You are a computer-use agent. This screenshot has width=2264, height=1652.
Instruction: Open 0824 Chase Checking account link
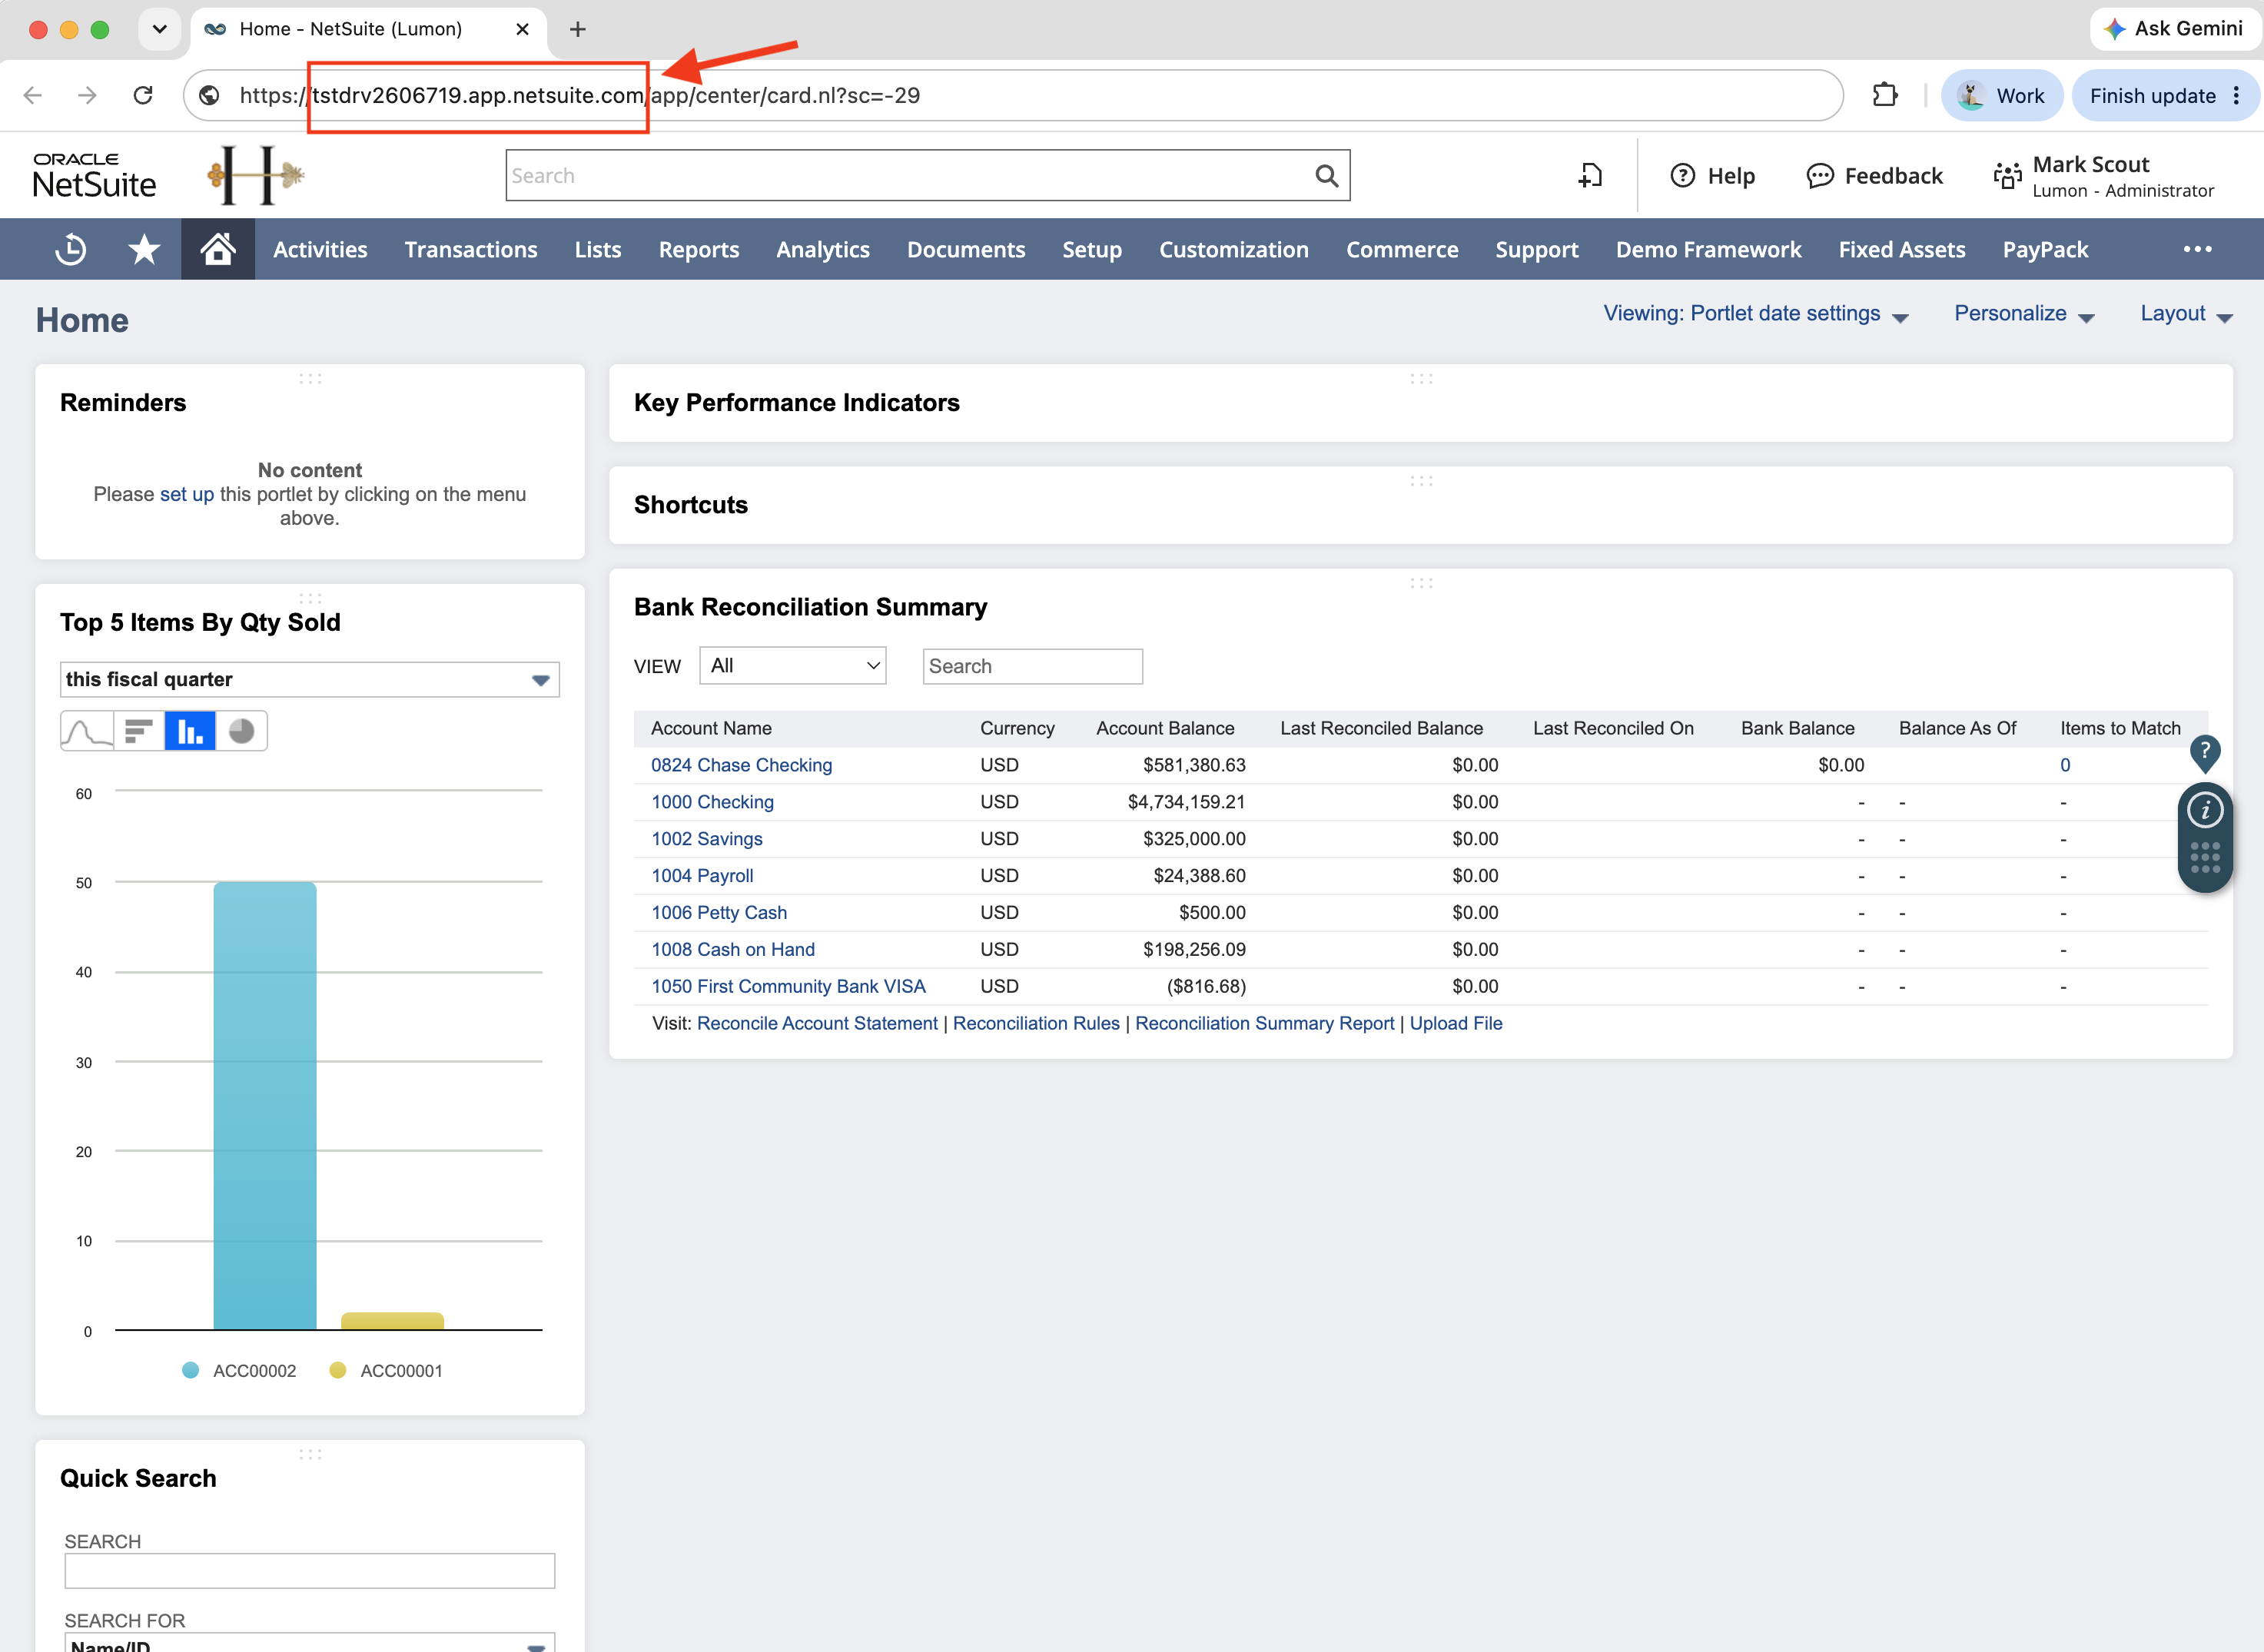point(742,765)
